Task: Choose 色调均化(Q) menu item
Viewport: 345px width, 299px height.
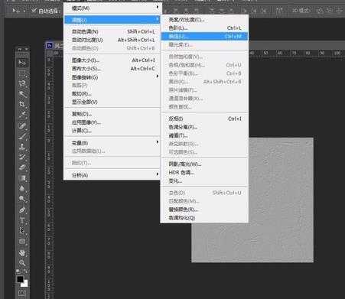Action: [204, 218]
